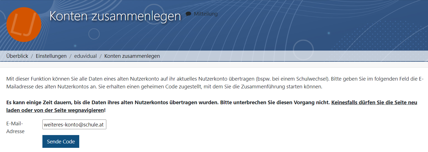Click the slash separator after Überblick
Viewport: 428px width, 152px height.
tap(32, 56)
